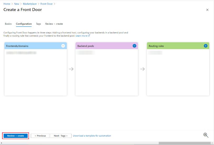Add a frontend host with the plus icon
Image resolution: width=214 pixels, height=145 pixels.
click(63, 46)
